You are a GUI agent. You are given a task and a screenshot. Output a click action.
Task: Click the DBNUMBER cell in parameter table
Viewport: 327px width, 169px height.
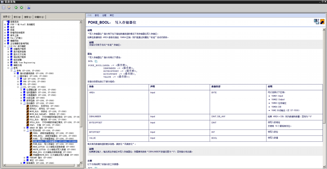click(118, 117)
